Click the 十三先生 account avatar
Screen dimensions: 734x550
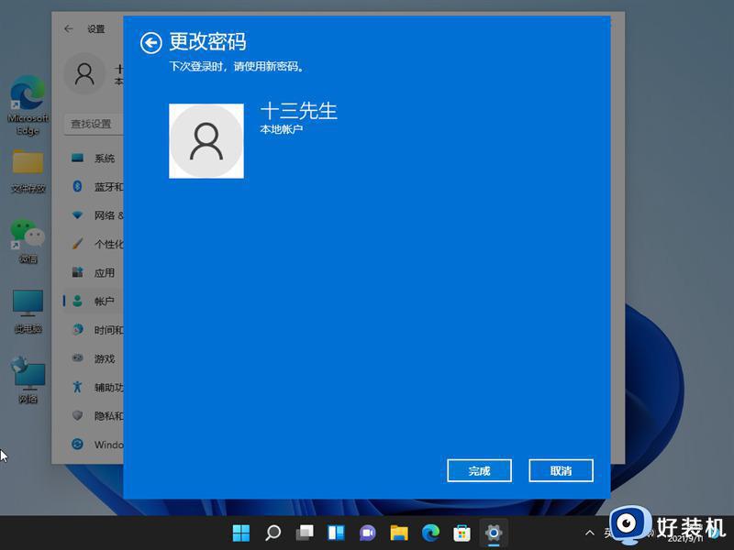(206, 140)
